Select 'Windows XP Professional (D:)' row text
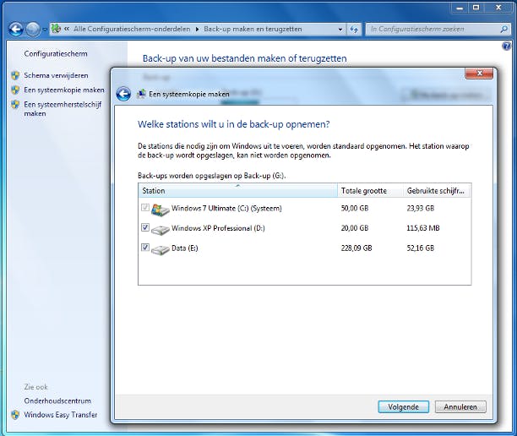This screenshot has height=436, width=517. pyautogui.click(x=218, y=228)
